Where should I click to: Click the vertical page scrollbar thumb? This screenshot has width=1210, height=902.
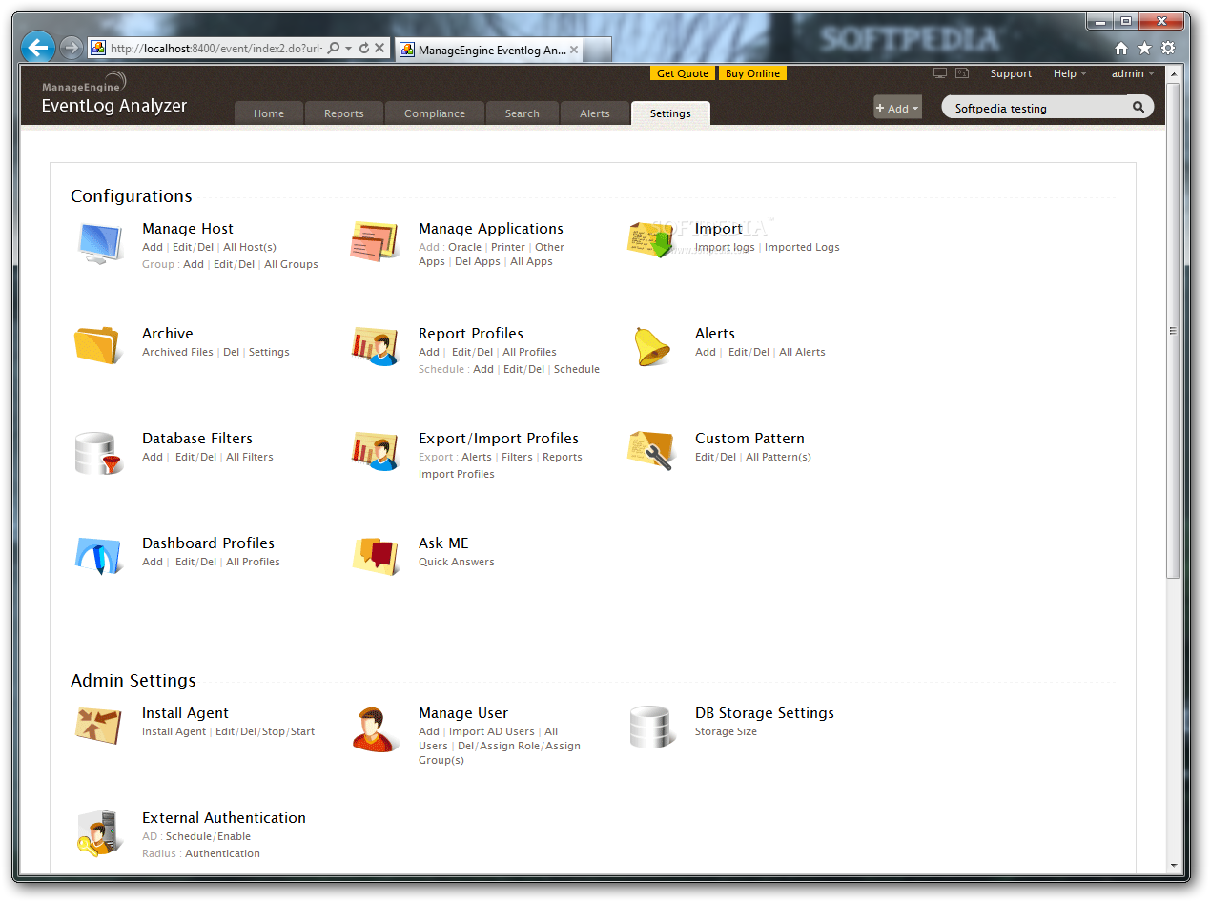pyautogui.click(x=1174, y=330)
